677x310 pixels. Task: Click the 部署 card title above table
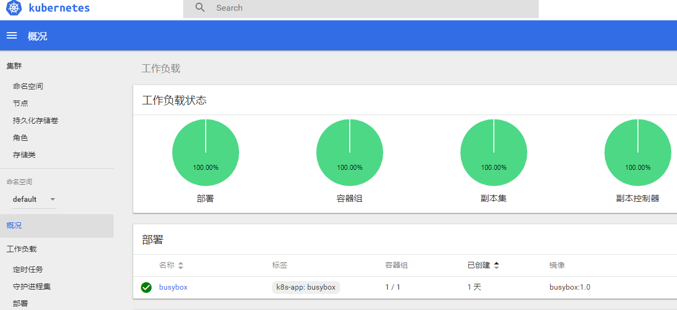[x=153, y=239]
